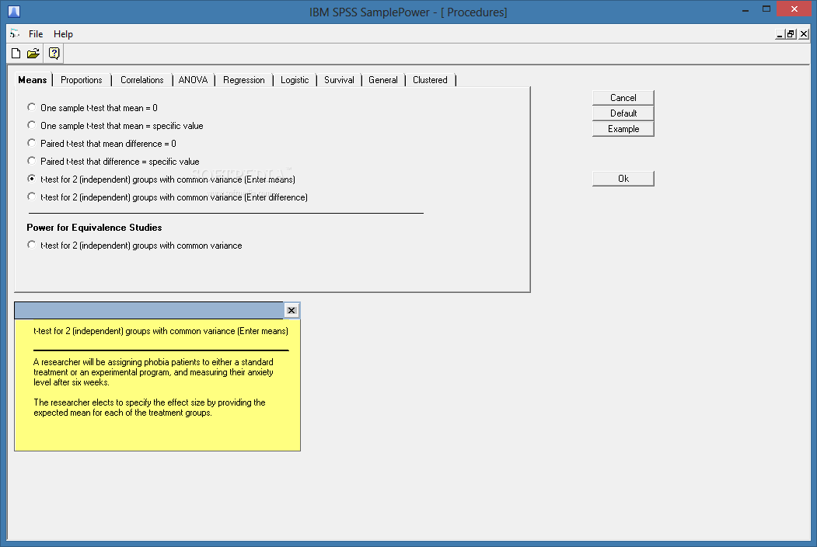The image size is (817, 547).
Task: Switch to the Survival tab
Action: point(339,80)
